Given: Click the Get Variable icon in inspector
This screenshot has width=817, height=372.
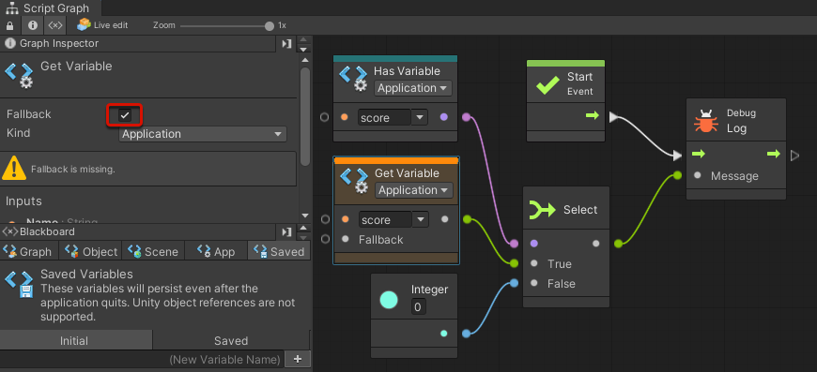Looking at the screenshot, I should pos(19,75).
